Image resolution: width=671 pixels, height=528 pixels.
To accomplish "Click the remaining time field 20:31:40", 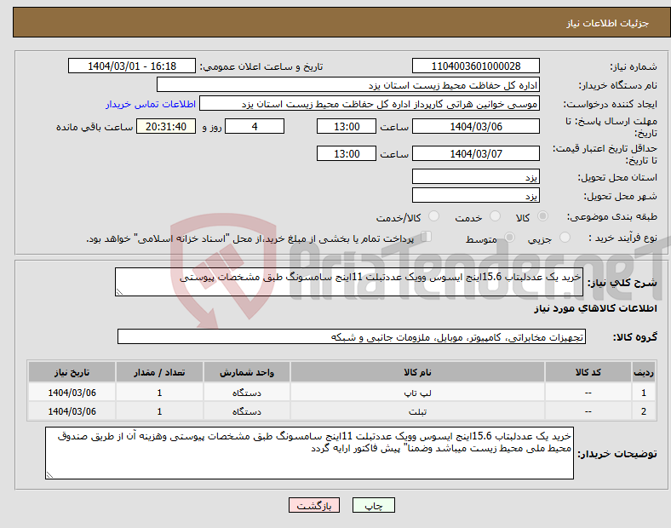I will click(166, 126).
